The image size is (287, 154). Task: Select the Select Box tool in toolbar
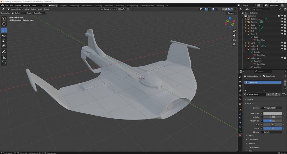(4, 19)
